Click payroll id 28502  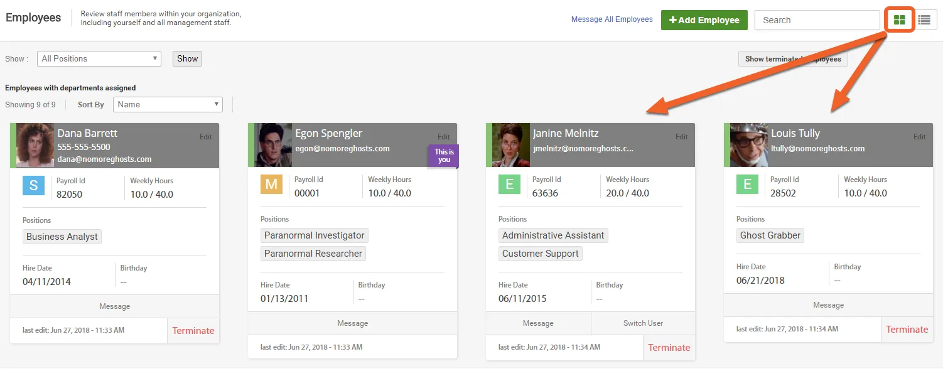pos(783,193)
